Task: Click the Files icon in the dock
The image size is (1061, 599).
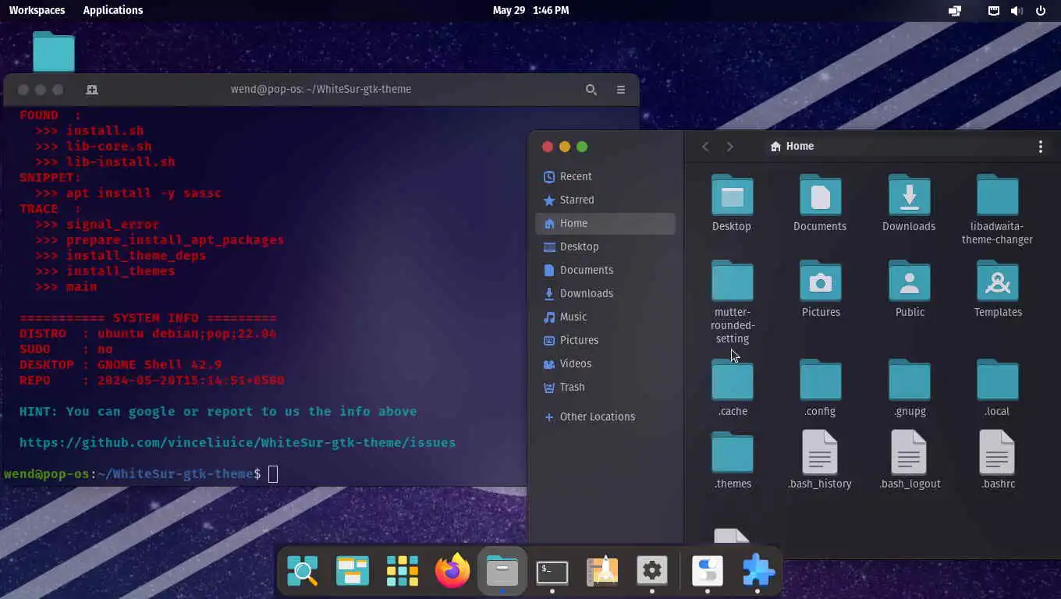Action: [x=502, y=572]
